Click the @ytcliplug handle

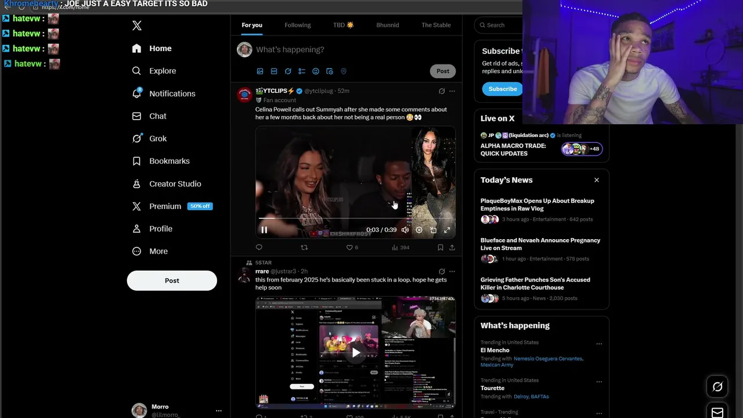pos(319,91)
